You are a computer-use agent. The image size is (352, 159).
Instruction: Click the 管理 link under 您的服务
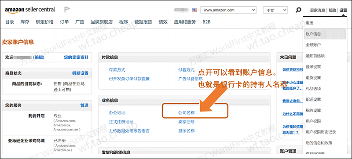coord(84,105)
